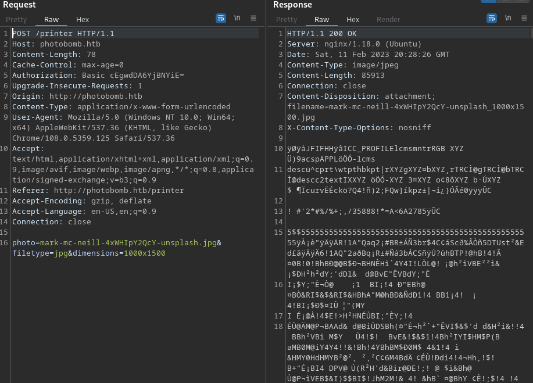This screenshot has width=533, height=383.
Task: Open the Hex tab in Request
Action: click(83, 20)
